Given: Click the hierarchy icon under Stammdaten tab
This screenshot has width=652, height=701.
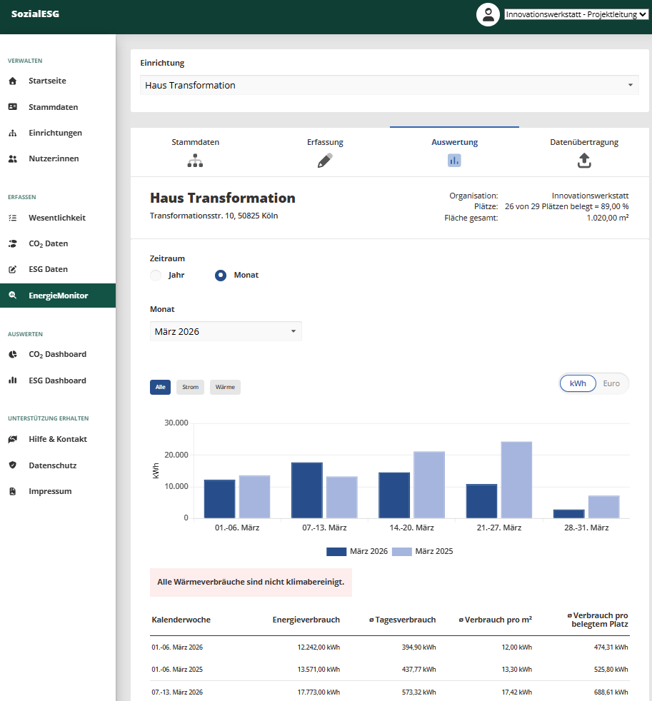Looking at the screenshot, I should pos(195,161).
